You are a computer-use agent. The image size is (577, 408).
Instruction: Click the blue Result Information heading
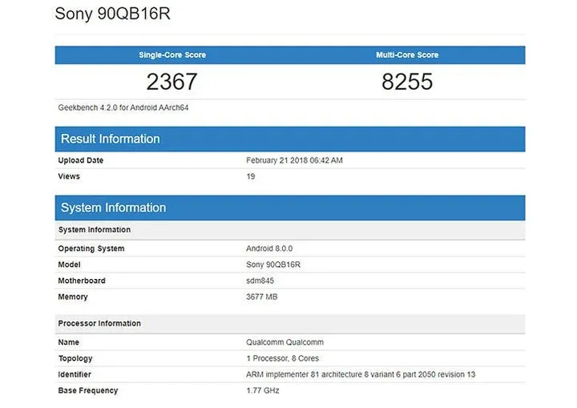111,139
